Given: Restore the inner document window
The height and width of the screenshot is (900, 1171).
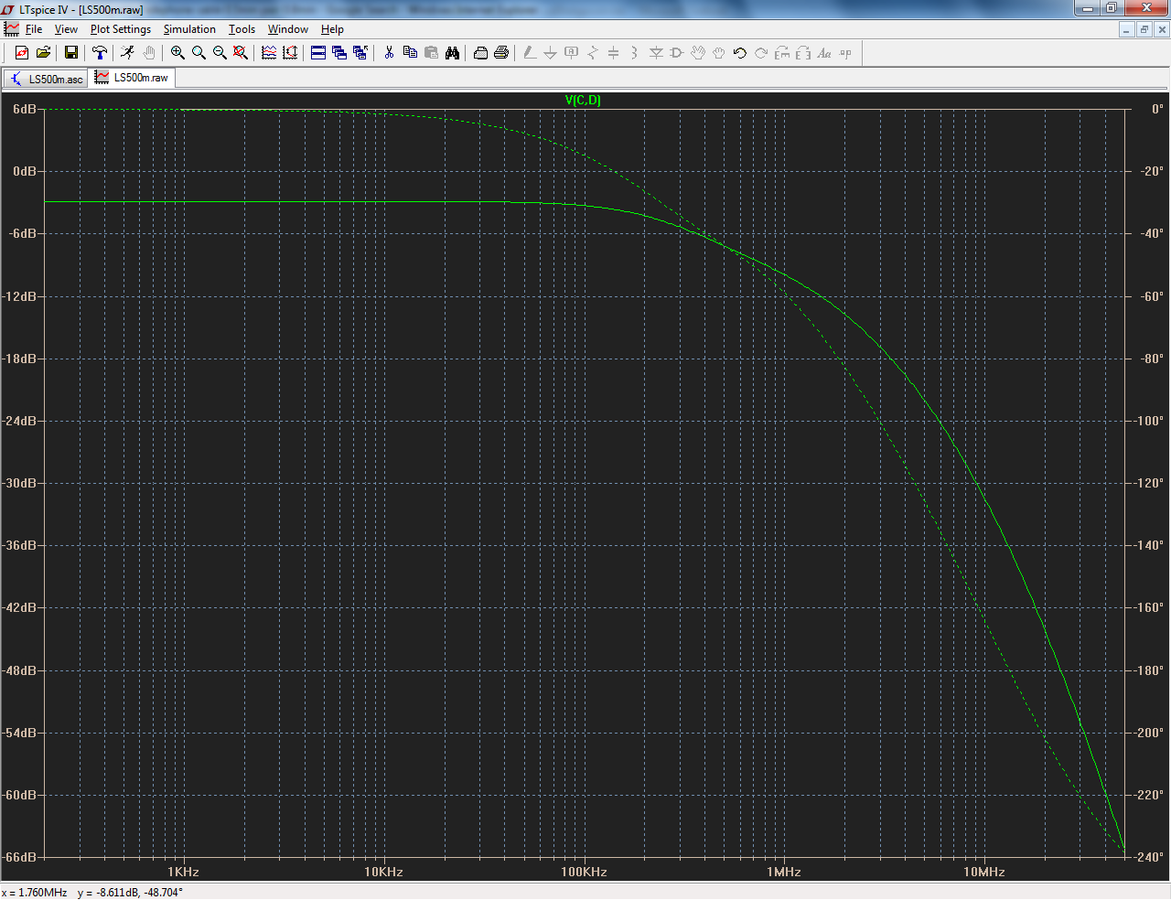Looking at the screenshot, I should (x=1144, y=29).
